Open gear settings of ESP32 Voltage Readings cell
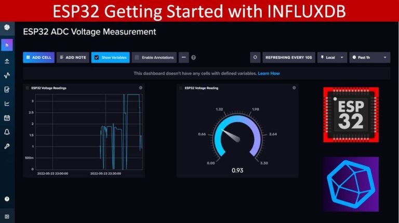Viewport: 399px width, 223px height. click(x=140, y=87)
